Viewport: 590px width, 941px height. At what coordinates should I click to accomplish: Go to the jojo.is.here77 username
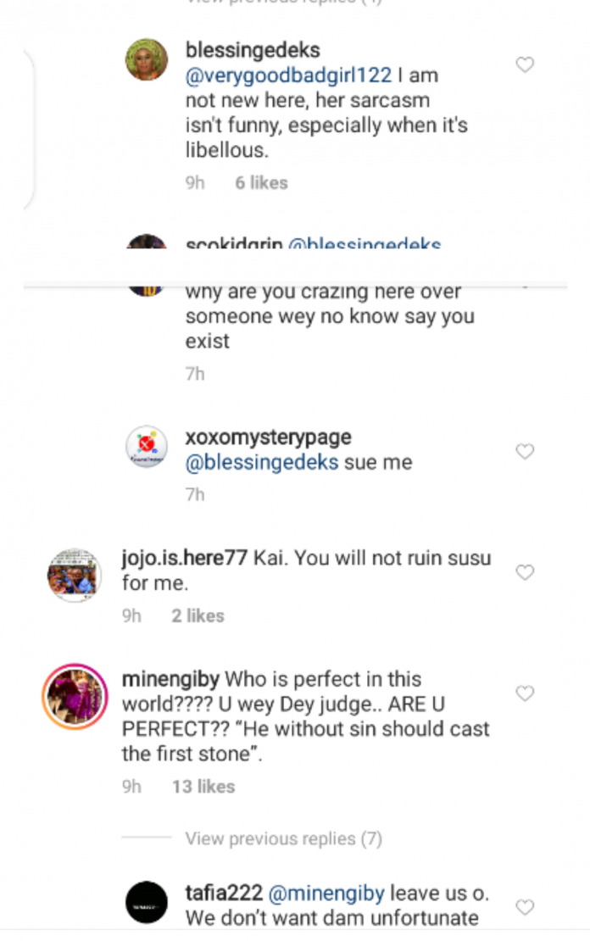coord(185,559)
